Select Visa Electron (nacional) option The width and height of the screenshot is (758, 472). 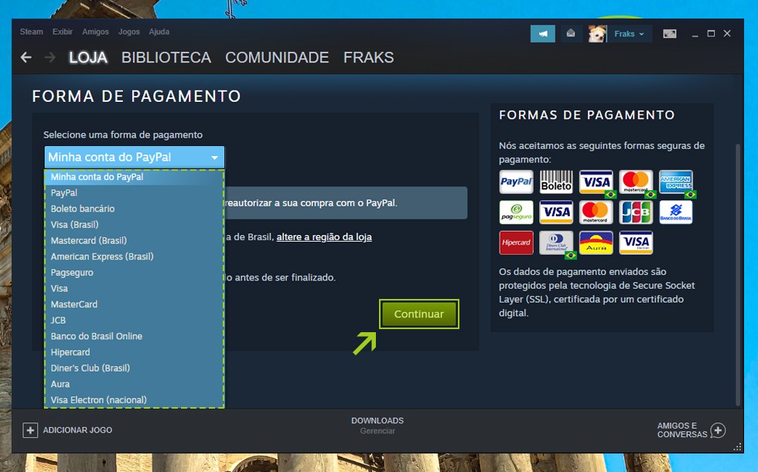(x=134, y=400)
